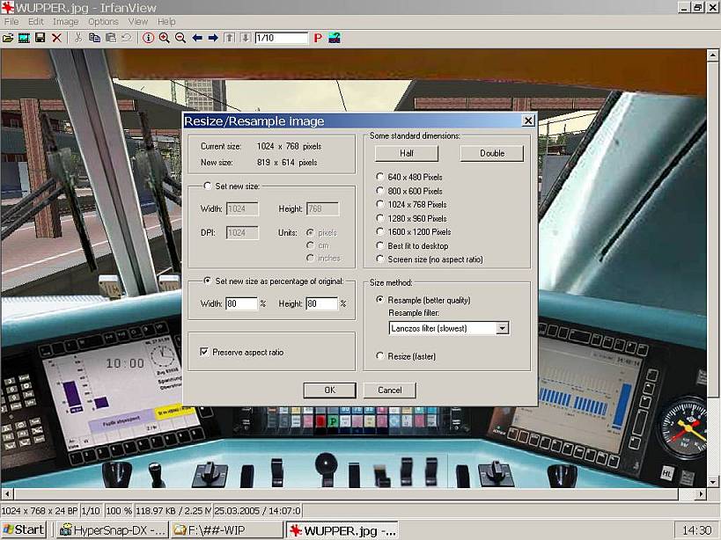Click the horizontal scrollbar left arrow
Viewport: 721px width, 540px height.
coord(7,494)
